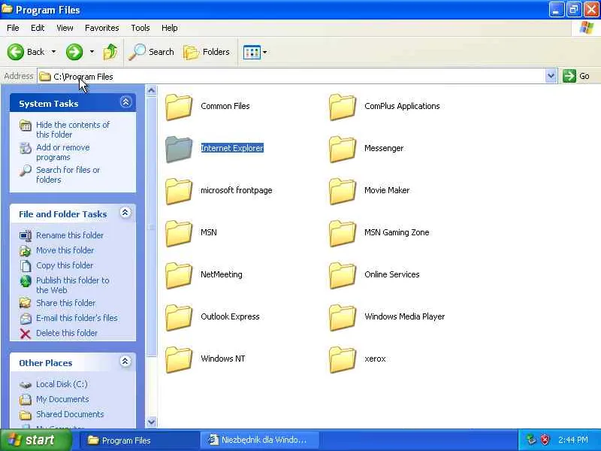Click the Safely Remove Hardware tray icon

531,440
